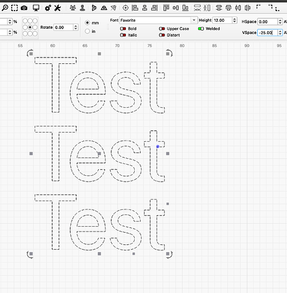This screenshot has width=287, height=293.
Task: Select the 'in' units radio button
Action: tap(87, 31)
